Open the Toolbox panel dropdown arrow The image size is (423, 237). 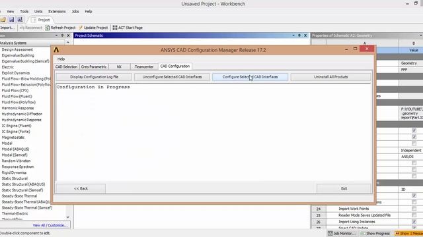tap(56, 36)
